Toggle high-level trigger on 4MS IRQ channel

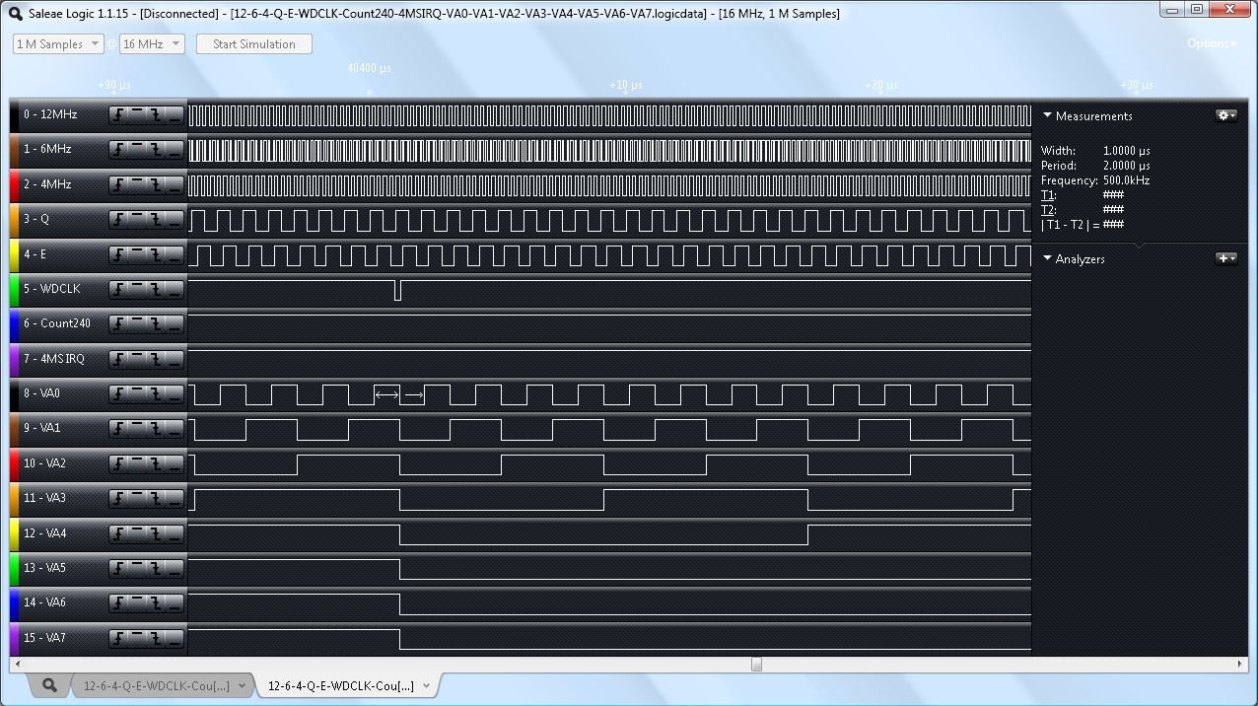pos(137,359)
